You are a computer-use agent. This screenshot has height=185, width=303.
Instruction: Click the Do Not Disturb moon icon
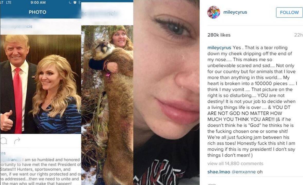70,2
